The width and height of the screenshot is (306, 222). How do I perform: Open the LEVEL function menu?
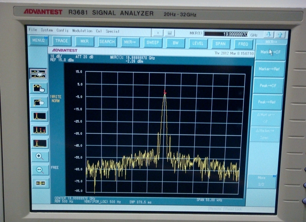[x=198, y=43]
